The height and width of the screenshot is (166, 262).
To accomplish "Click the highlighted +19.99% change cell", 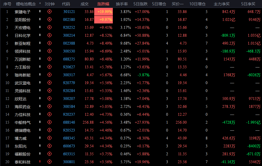I will (x=104, y=12).
